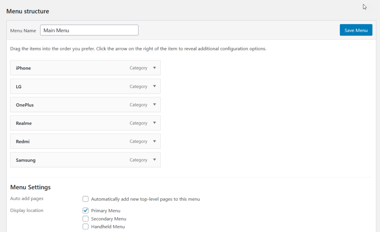Click the Category label on iPhone row
The height and width of the screenshot is (232, 380).
coord(138,68)
